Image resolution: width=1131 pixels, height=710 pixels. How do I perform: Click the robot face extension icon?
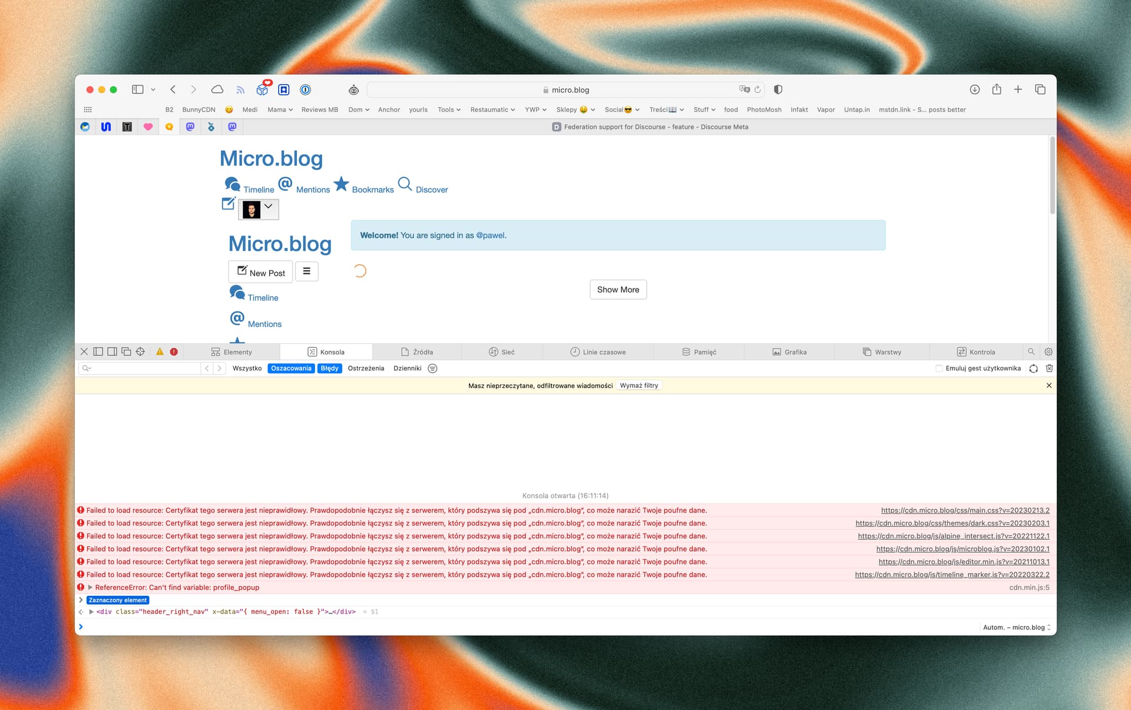point(353,89)
